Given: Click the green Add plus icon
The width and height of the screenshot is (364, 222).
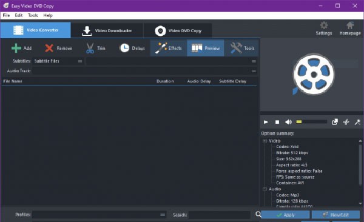Looking at the screenshot, I should [16, 48].
